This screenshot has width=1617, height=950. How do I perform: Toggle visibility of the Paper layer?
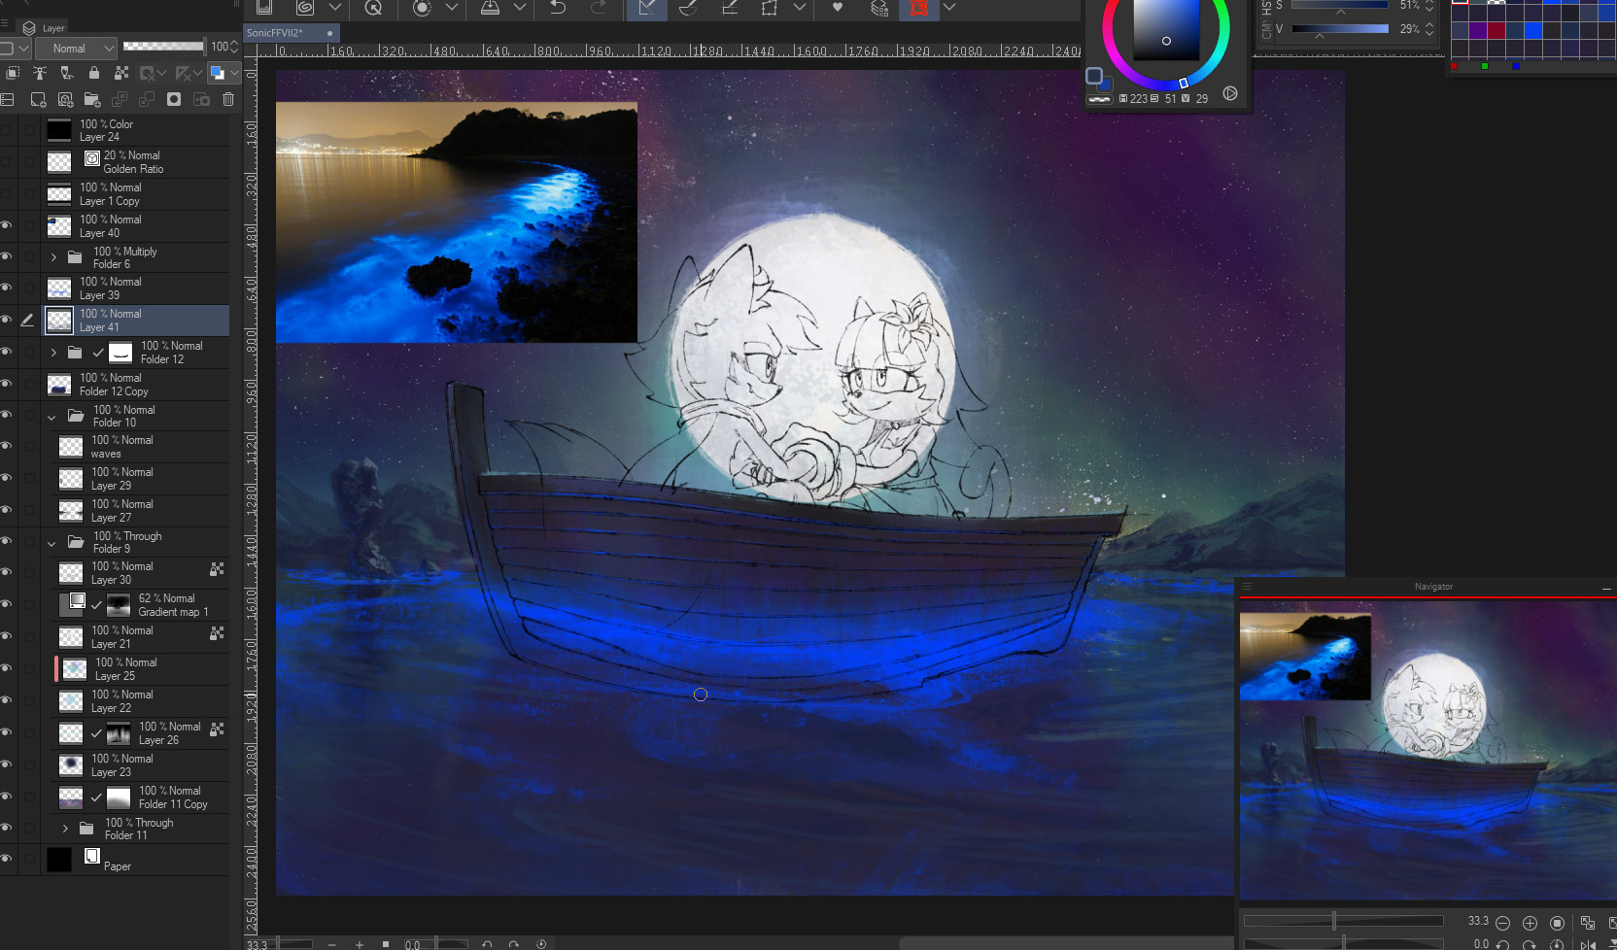pos(7,859)
